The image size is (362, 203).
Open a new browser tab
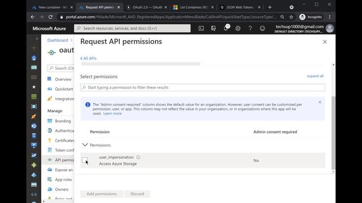pos(270,7)
